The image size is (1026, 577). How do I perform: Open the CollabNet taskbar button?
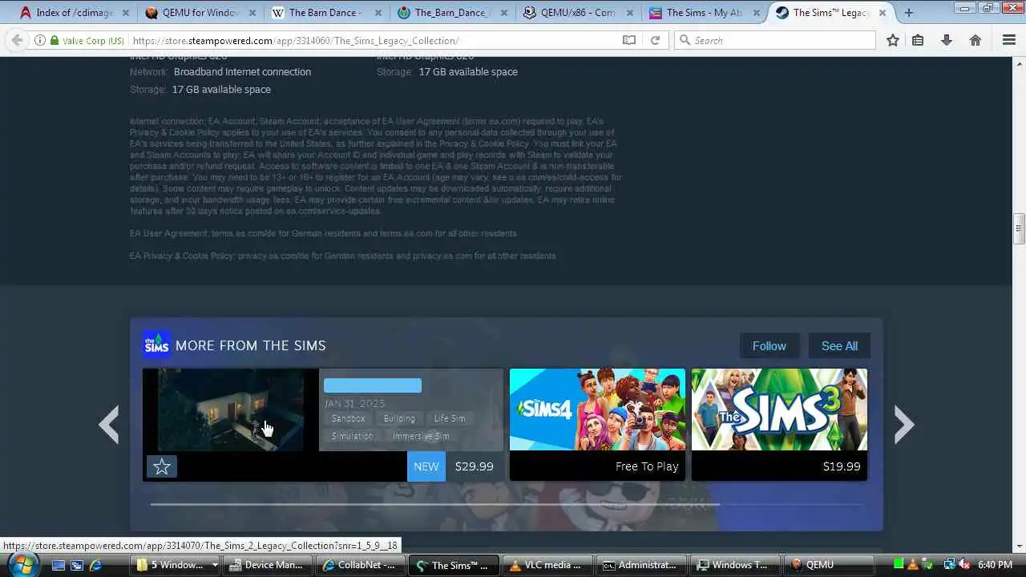[x=360, y=565]
